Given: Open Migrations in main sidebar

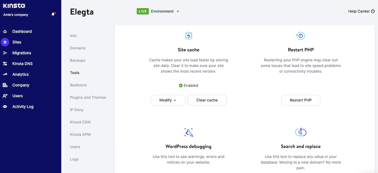Looking at the screenshot, I should coord(22,53).
